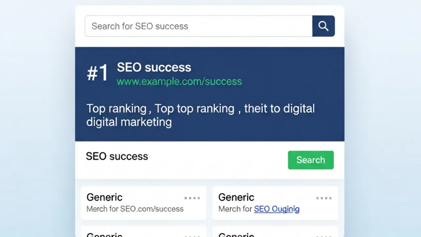Open more options on left Generic card
This screenshot has height=237, width=421.
(192, 198)
